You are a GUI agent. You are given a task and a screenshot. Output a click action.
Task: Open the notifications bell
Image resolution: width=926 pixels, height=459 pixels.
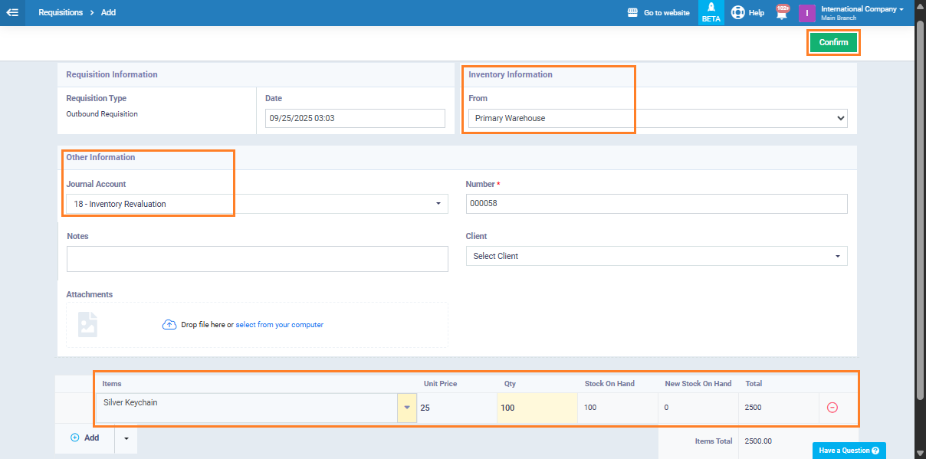(x=782, y=13)
